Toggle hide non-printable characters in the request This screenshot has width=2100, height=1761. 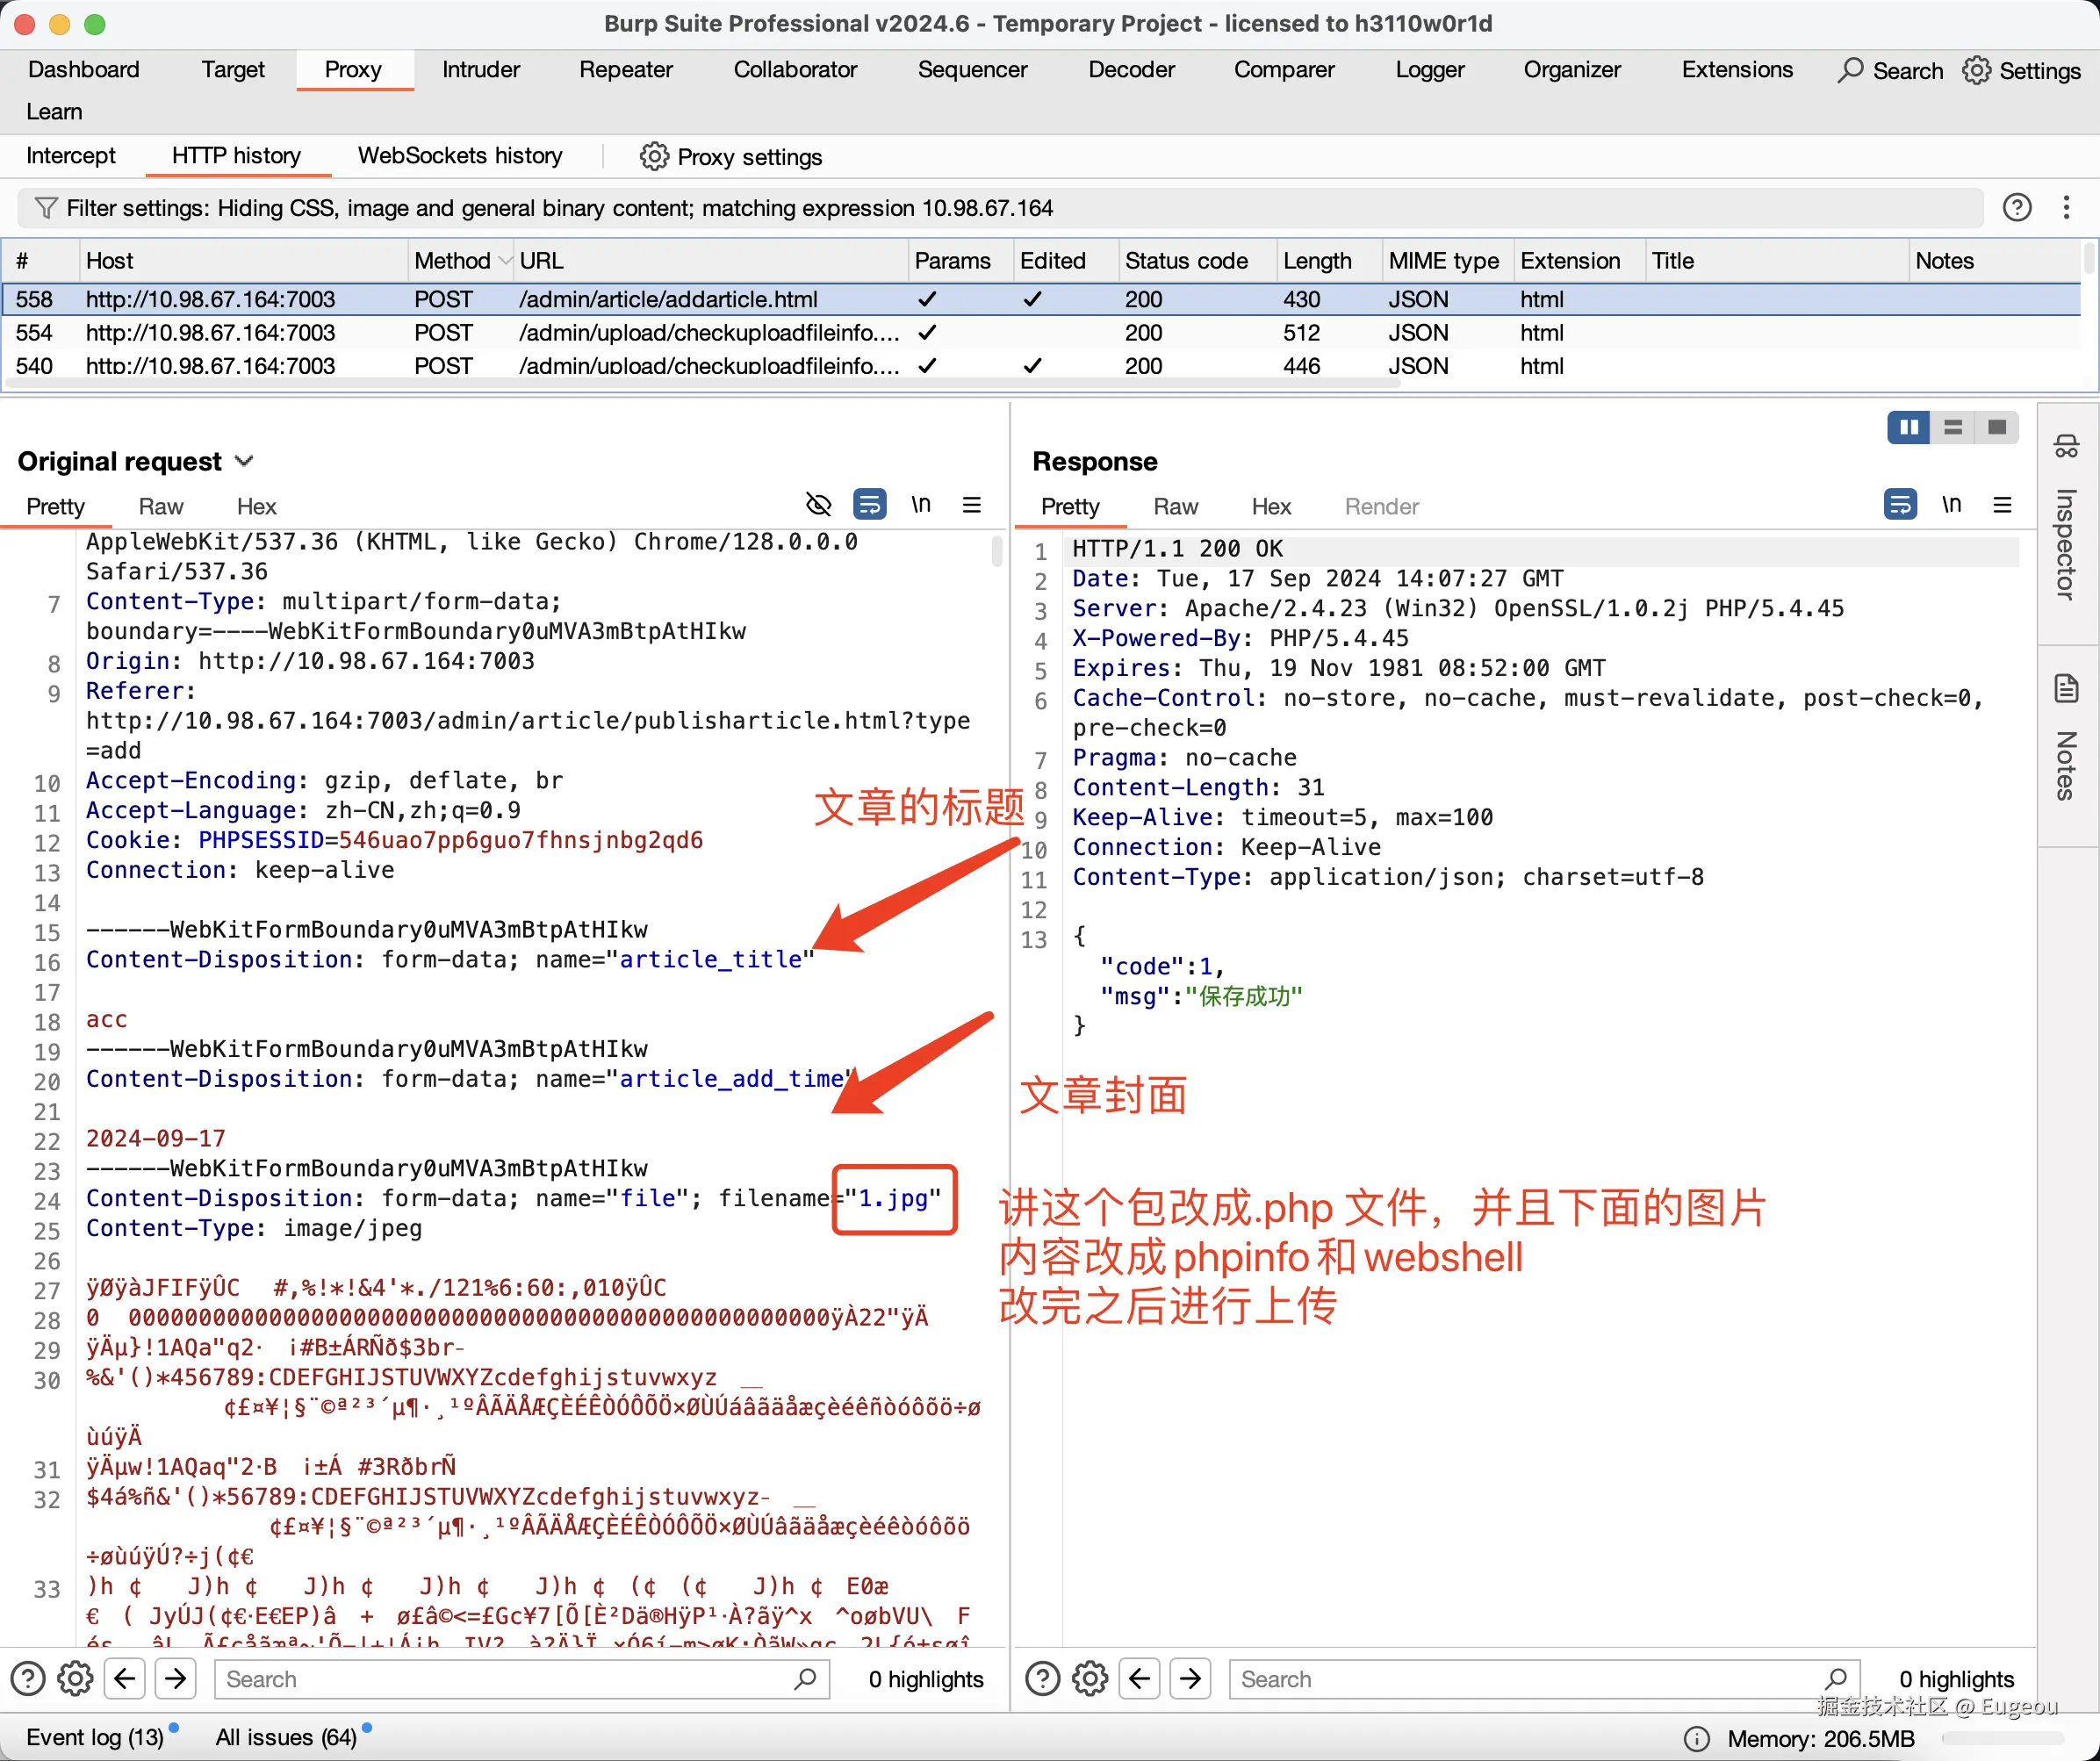click(818, 505)
